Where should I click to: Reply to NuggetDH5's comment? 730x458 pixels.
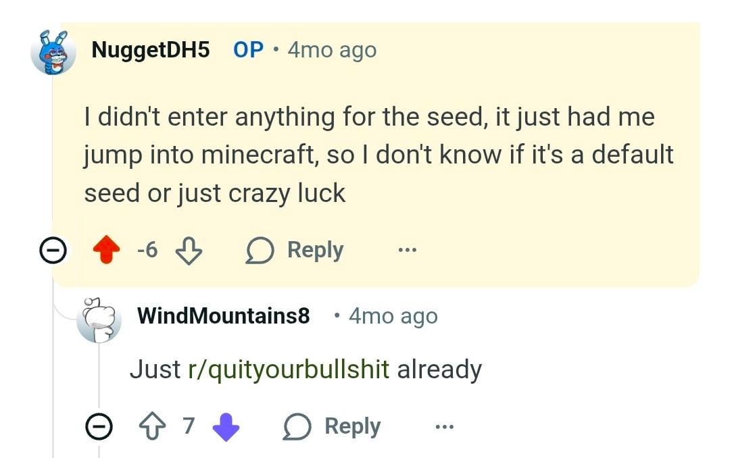click(x=314, y=250)
